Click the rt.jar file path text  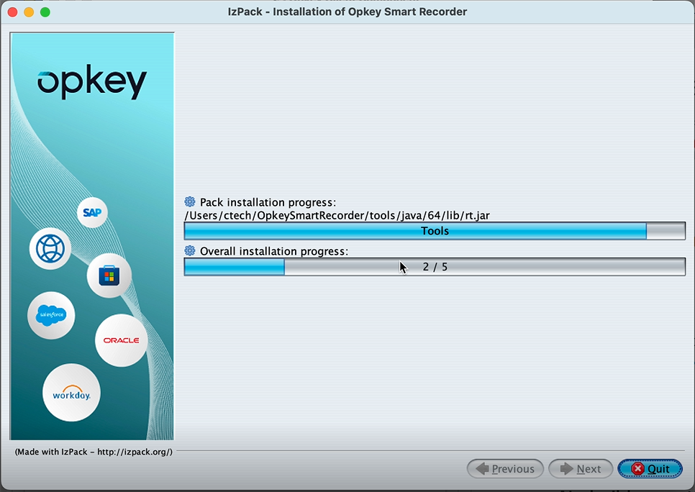coord(337,215)
